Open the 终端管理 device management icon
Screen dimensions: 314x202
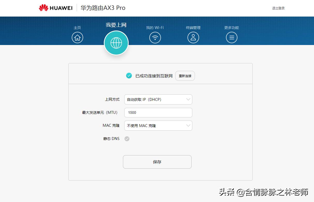pyautogui.click(x=193, y=37)
